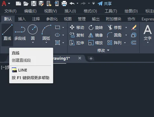Click the 旋转 rotate tool

(95, 27)
